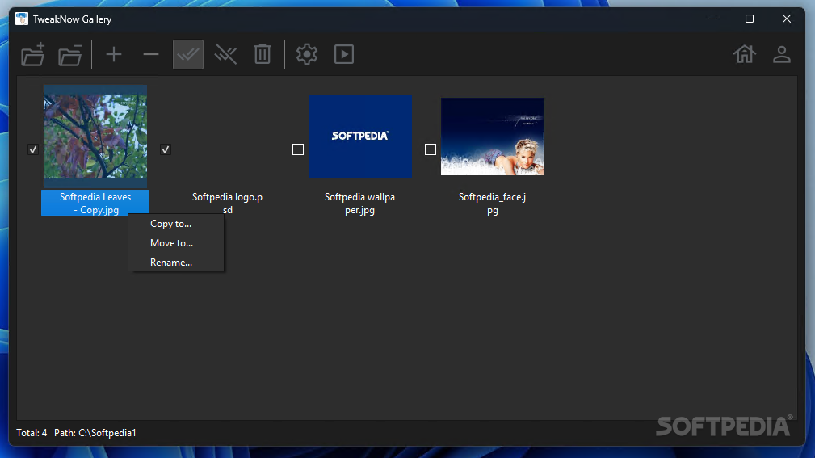Viewport: 815px width, 458px height.
Task: Uncheck the Softpedia Leaves - Copy.jpg checkbox
Action: click(x=33, y=149)
